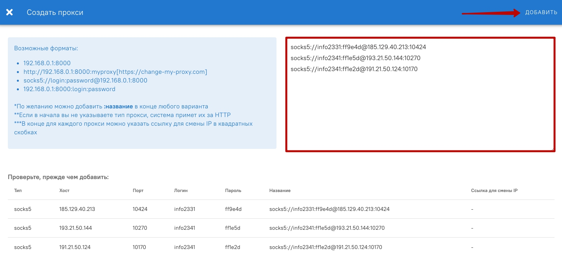Focus the proxy list text area
562x260 pixels.
tap(420, 110)
